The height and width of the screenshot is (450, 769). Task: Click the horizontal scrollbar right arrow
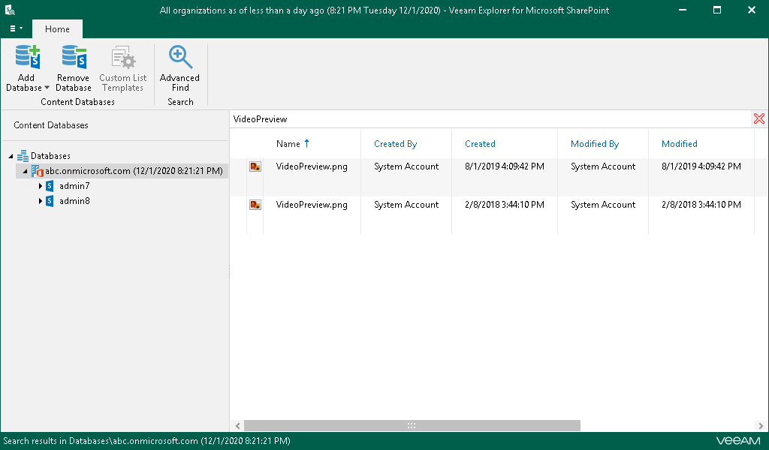[x=761, y=426]
